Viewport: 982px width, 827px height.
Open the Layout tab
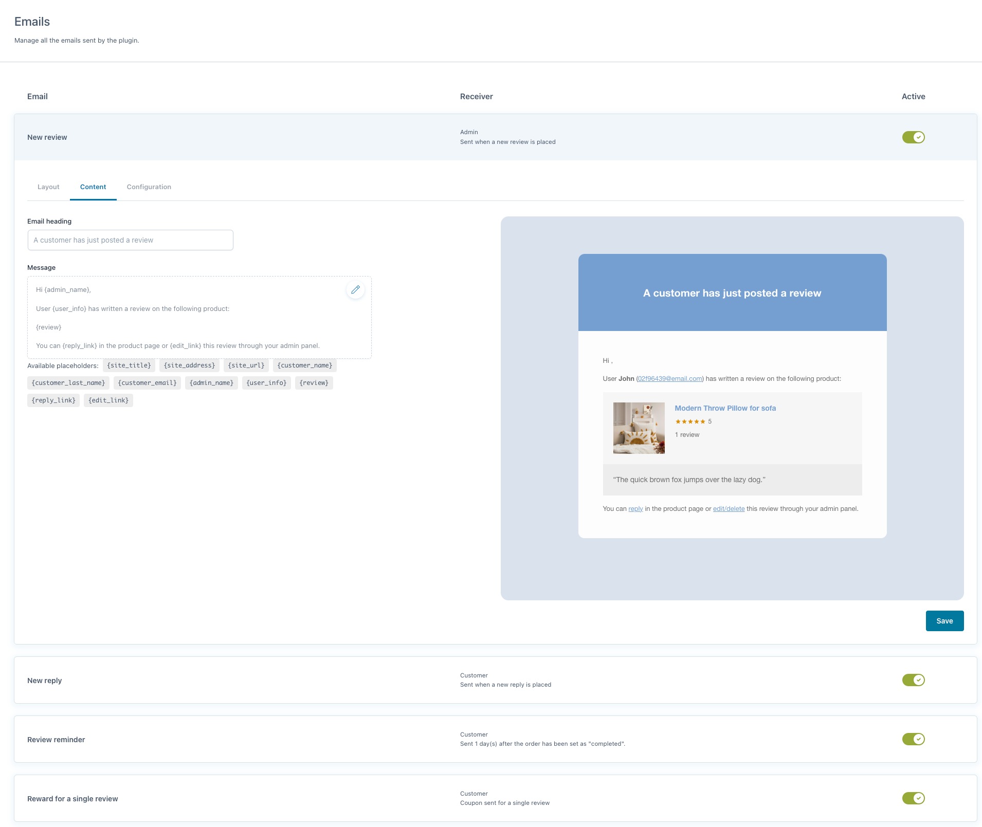coord(48,187)
